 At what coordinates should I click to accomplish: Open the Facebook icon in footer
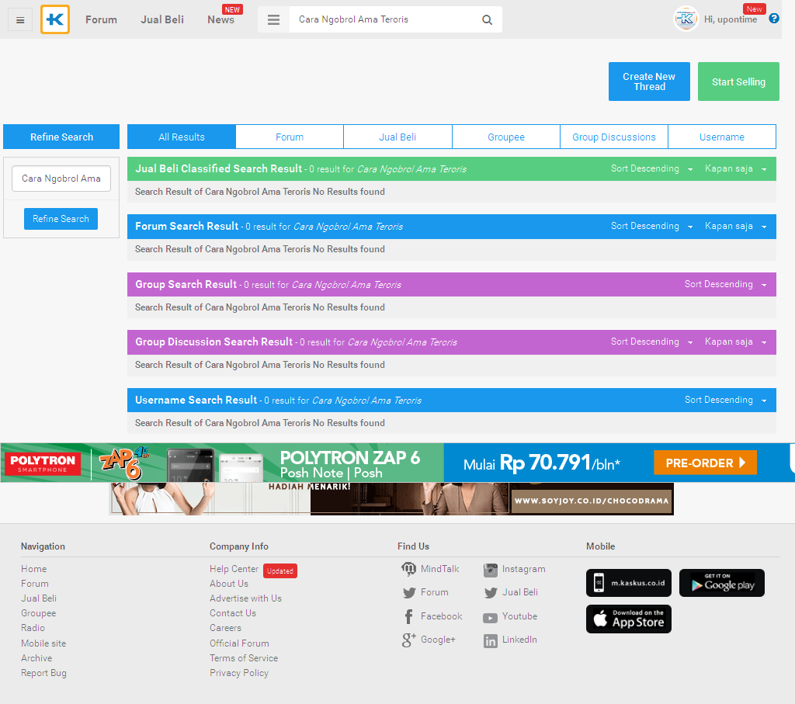[408, 616]
